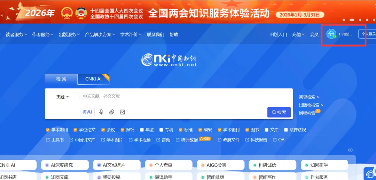Image resolution: width=376 pixels, height=180 pixels.
Task: Uncheck the 标准 checkbox
Action: [181, 130]
